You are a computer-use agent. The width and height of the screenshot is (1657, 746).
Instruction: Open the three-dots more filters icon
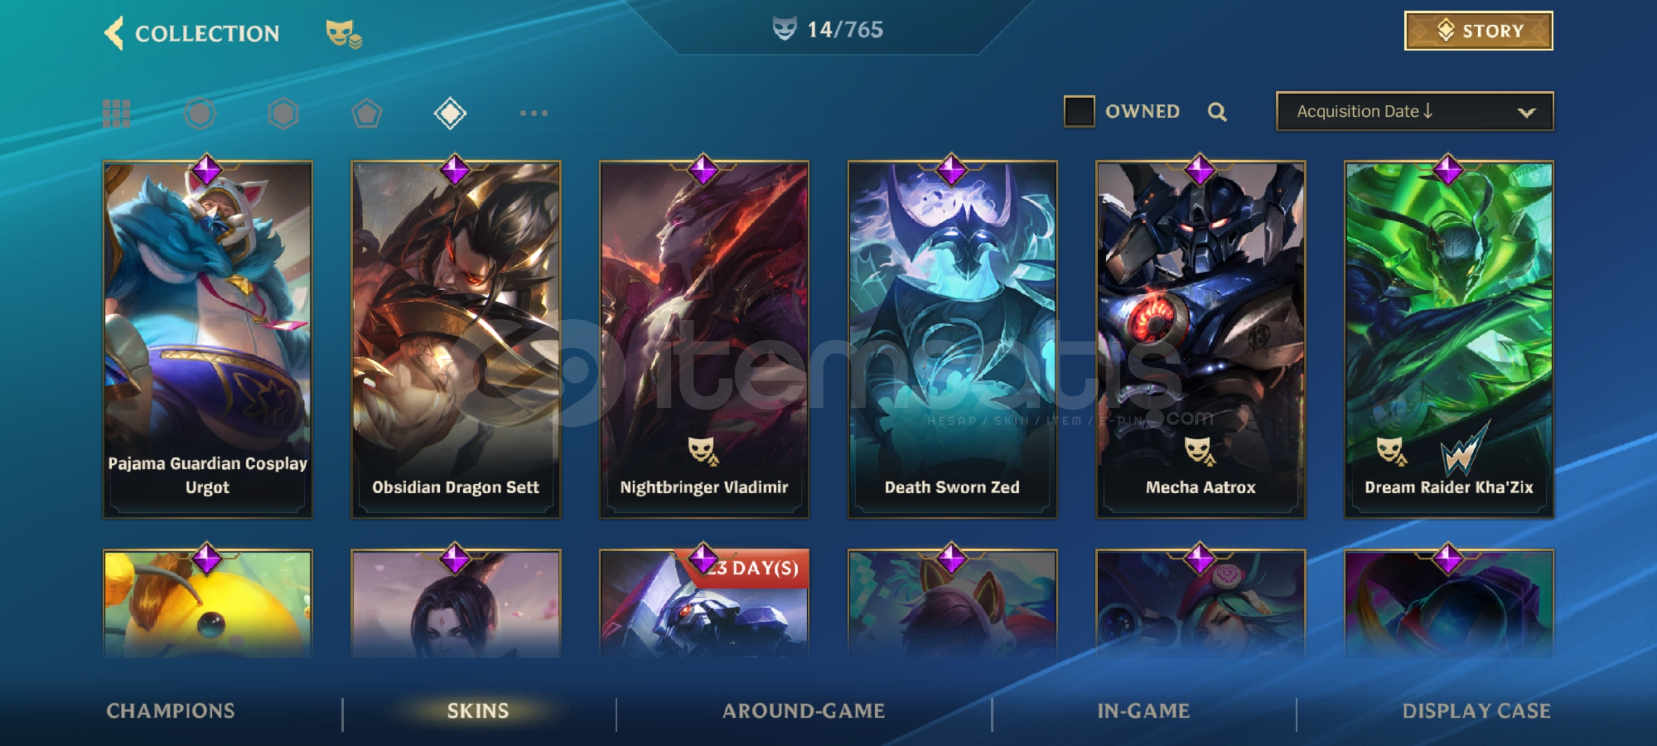tap(534, 113)
